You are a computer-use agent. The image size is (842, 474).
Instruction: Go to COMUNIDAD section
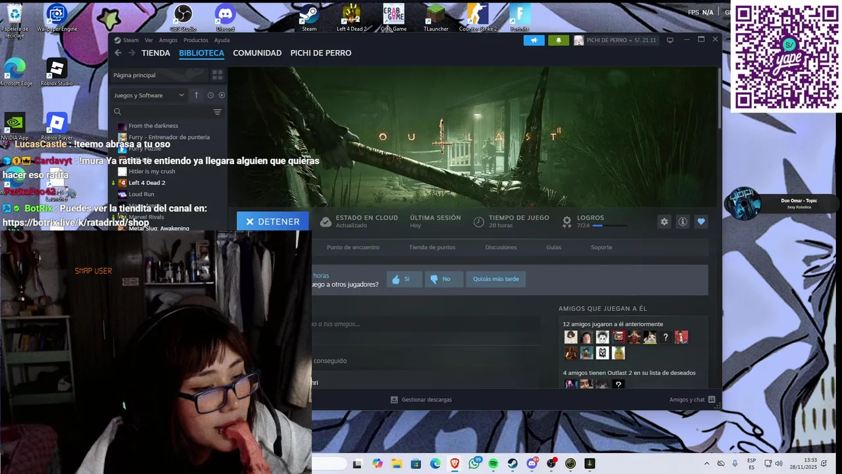[x=257, y=53]
